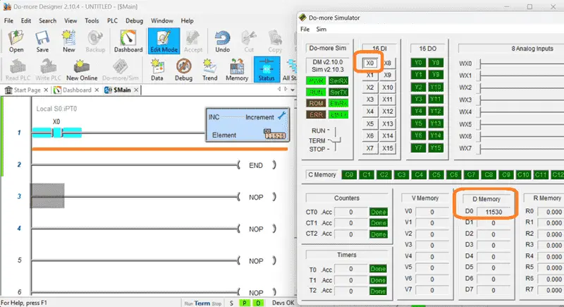
Task: Click the ERR status indicator
Action: (x=316, y=115)
